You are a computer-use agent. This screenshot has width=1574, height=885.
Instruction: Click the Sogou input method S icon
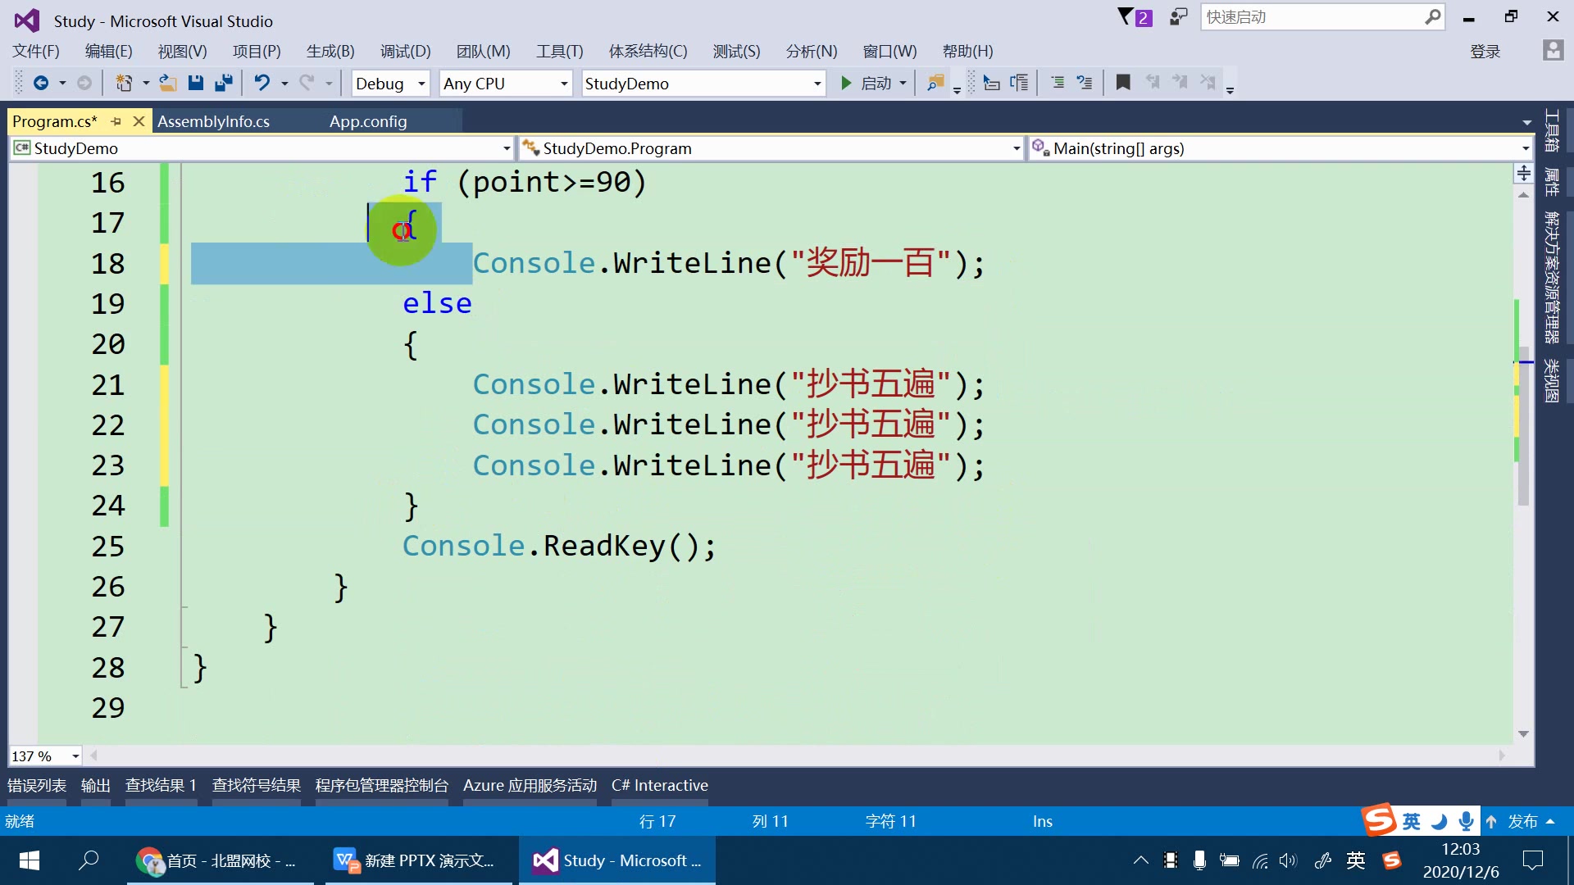click(1379, 820)
